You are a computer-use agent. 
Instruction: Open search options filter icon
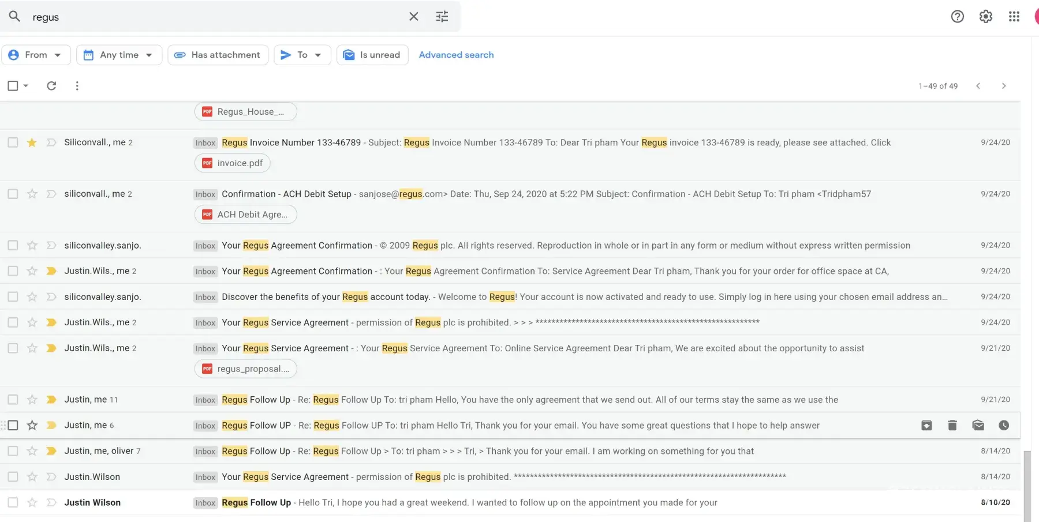[442, 17]
